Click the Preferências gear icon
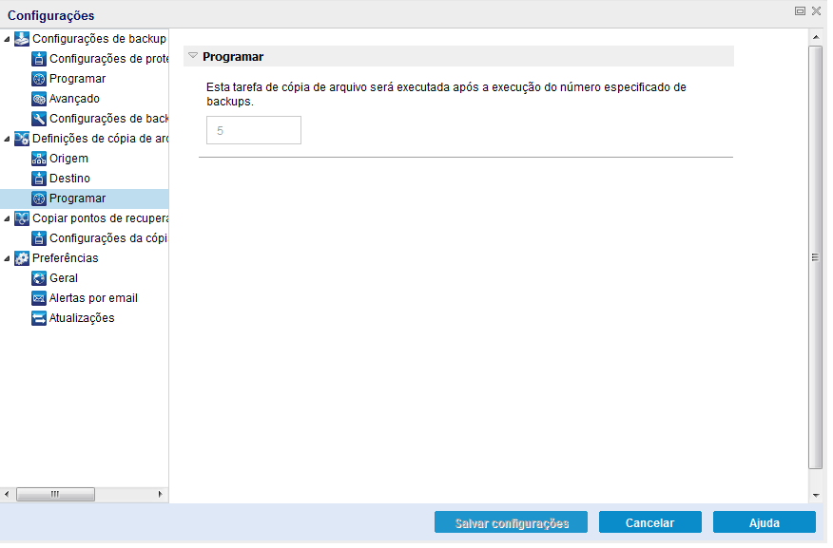 pos(22,258)
